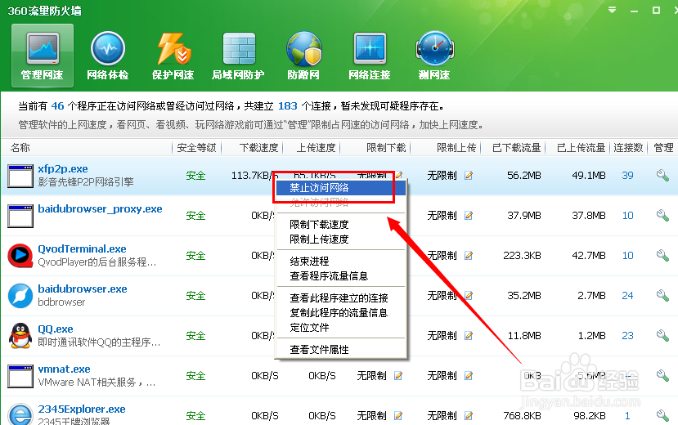Click wrench manage icon for baidubrowser_proxy.exe
The image size is (678, 425).
point(662,215)
